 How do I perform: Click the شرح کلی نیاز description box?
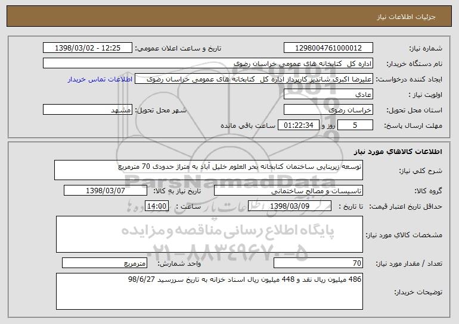[212, 169]
